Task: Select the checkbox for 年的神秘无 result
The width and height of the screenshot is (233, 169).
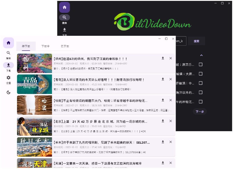Action: 200,102
